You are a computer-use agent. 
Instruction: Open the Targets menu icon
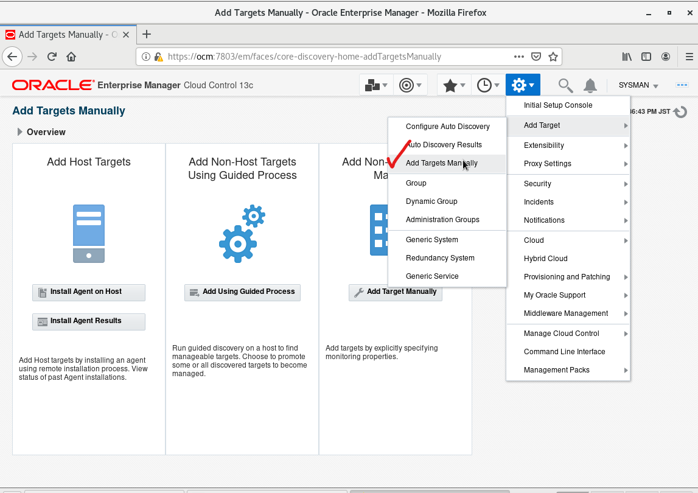point(410,85)
